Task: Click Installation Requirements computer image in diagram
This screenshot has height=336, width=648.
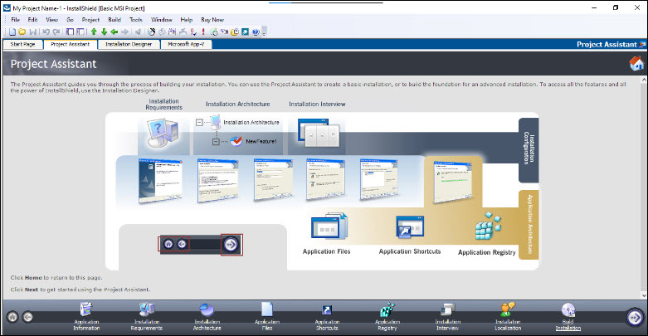Action: (163, 132)
